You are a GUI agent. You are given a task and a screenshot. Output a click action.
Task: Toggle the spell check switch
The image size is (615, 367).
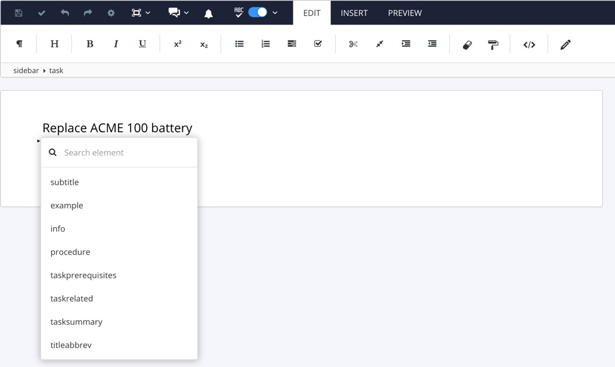pos(259,13)
